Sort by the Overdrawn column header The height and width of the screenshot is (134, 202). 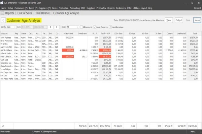pyautogui.click(x=81, y=33)
